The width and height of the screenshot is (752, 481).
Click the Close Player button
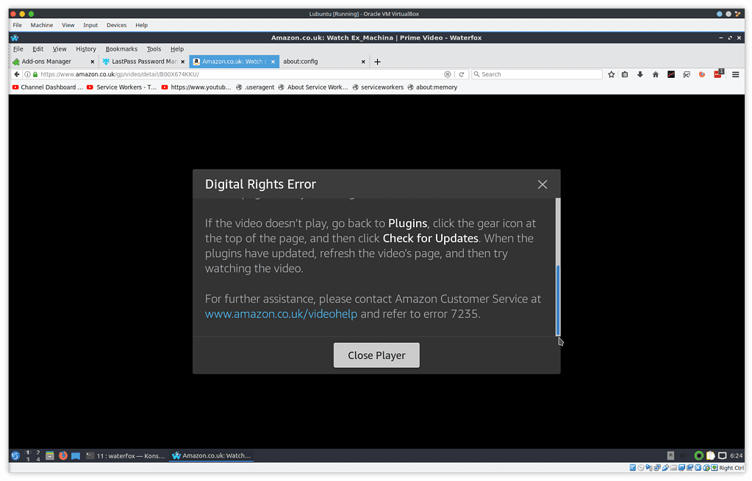click(x=376, y=355)
